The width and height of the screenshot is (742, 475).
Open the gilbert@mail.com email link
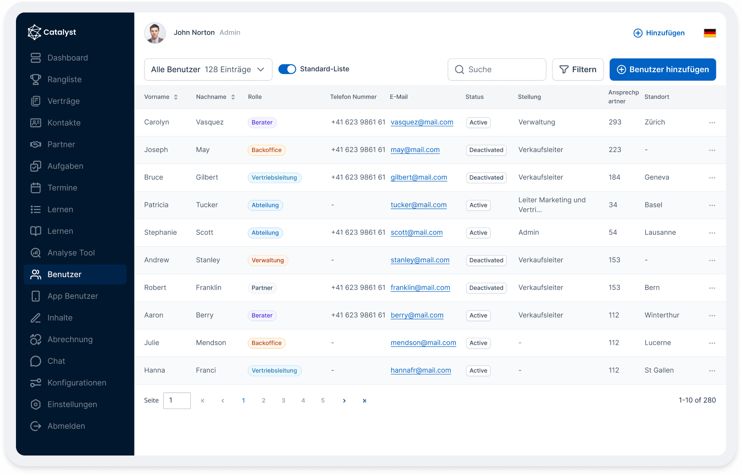click(418, 178)
